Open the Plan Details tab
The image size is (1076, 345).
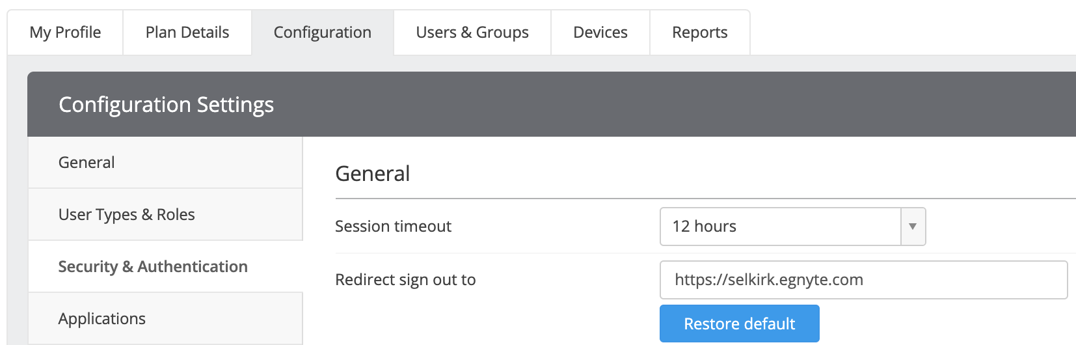click(187, 33)
